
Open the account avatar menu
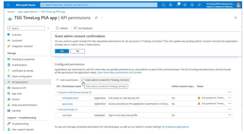(x=238, y=5)
